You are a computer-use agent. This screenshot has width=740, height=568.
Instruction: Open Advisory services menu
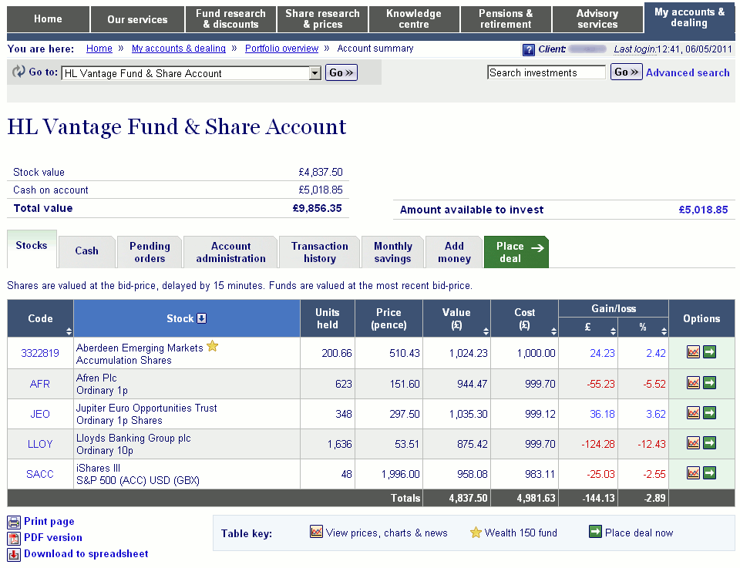[597, 19]
